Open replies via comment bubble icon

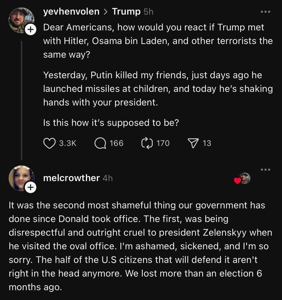click(x=100, y=143)
